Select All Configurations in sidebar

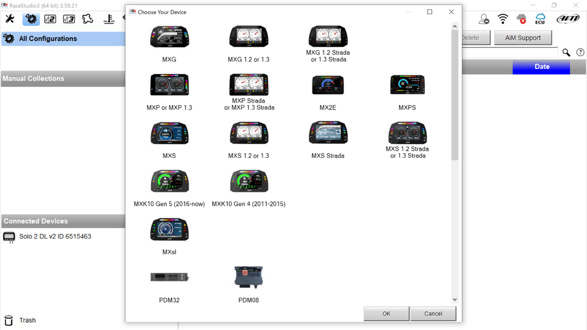tap(63, 39)
